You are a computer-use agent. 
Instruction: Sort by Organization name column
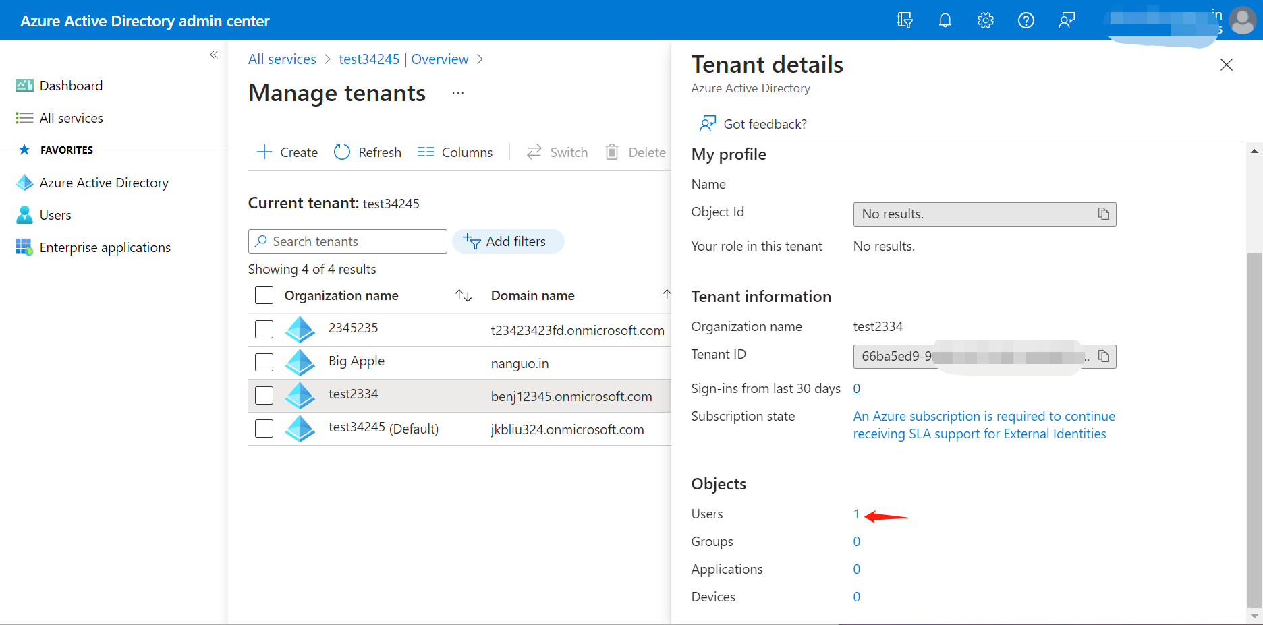pyautogui.click(x=463, y=295)
